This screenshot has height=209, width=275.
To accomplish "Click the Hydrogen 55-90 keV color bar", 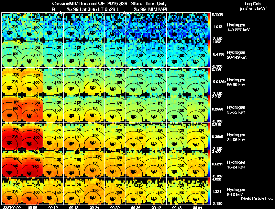I will pos(209,81).
